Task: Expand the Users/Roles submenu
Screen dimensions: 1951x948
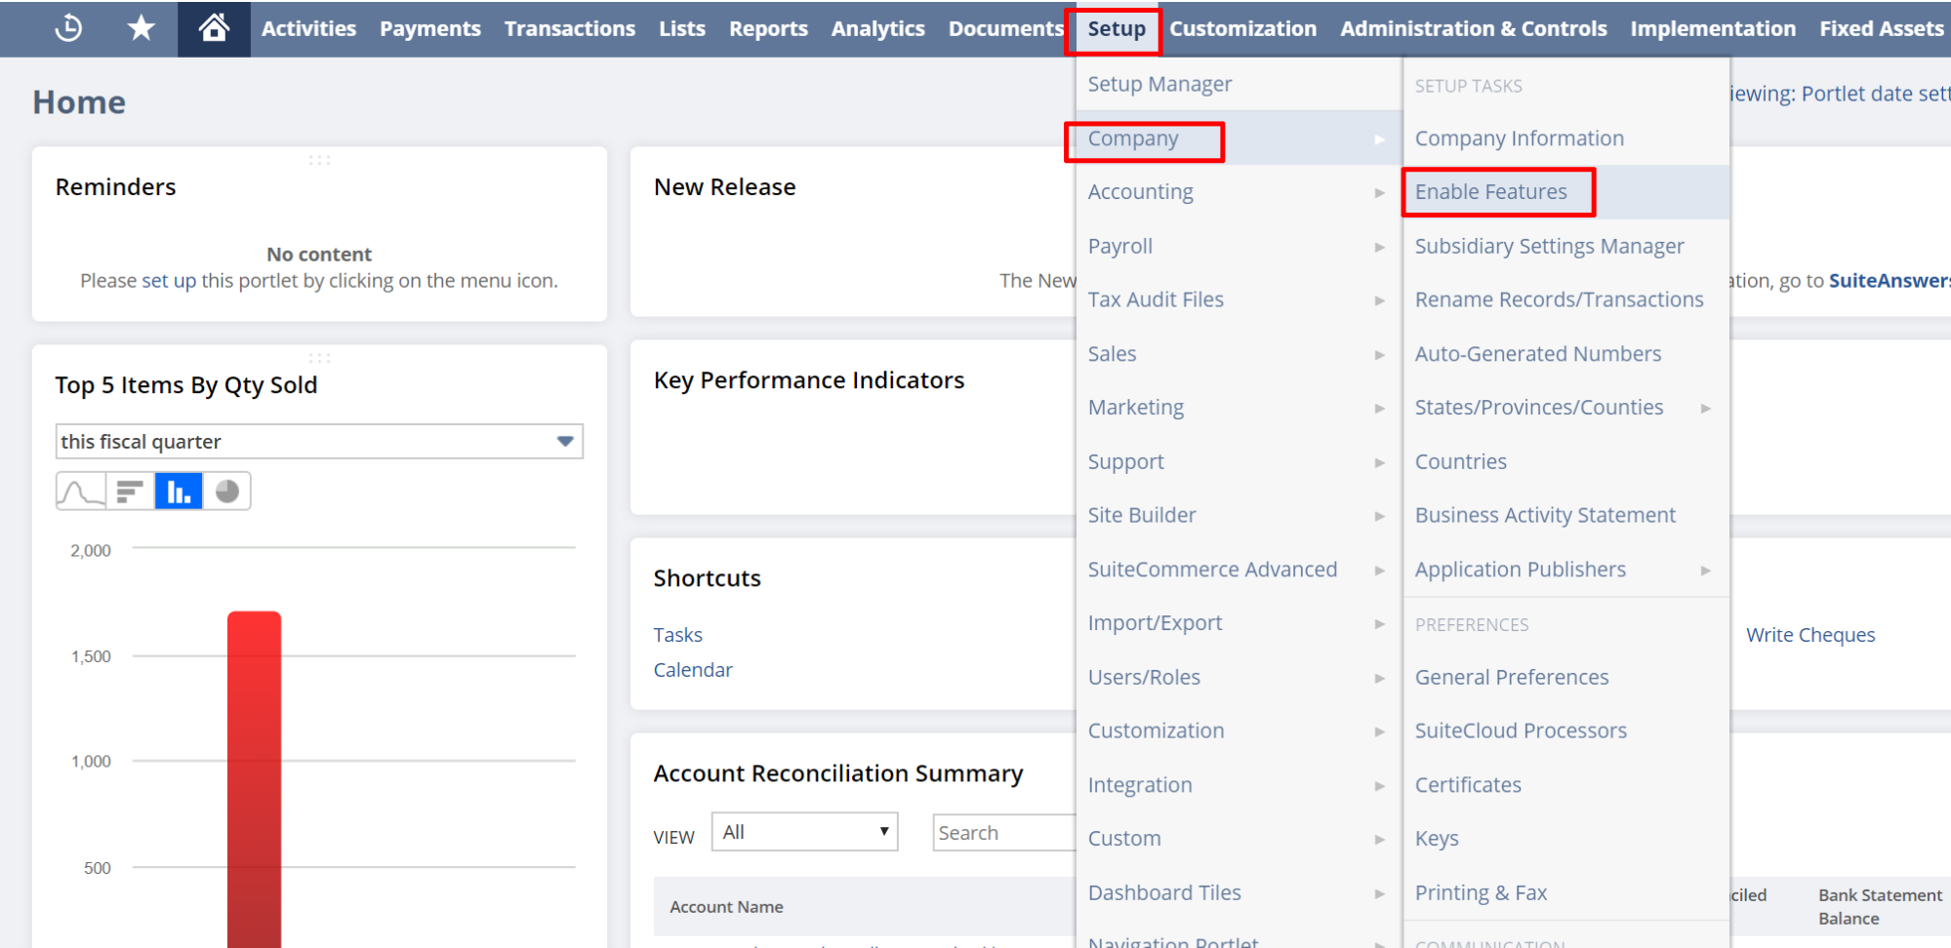Action: (x=1143, y=676)
